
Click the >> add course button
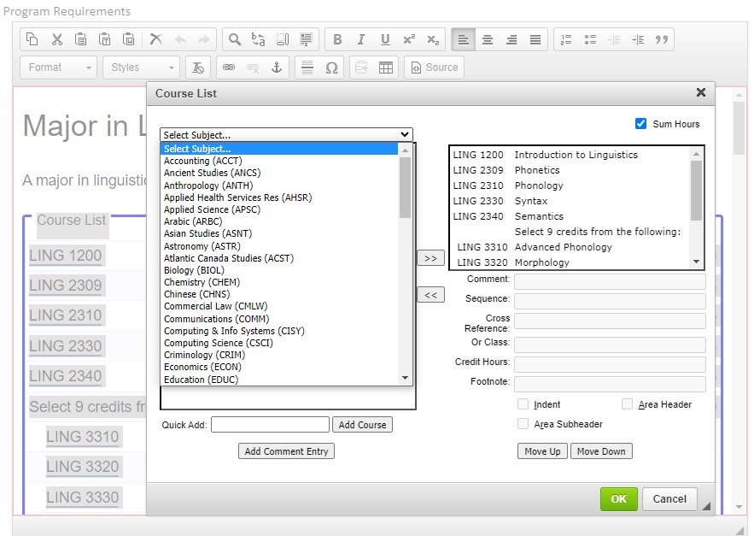(x=431, y=258)
